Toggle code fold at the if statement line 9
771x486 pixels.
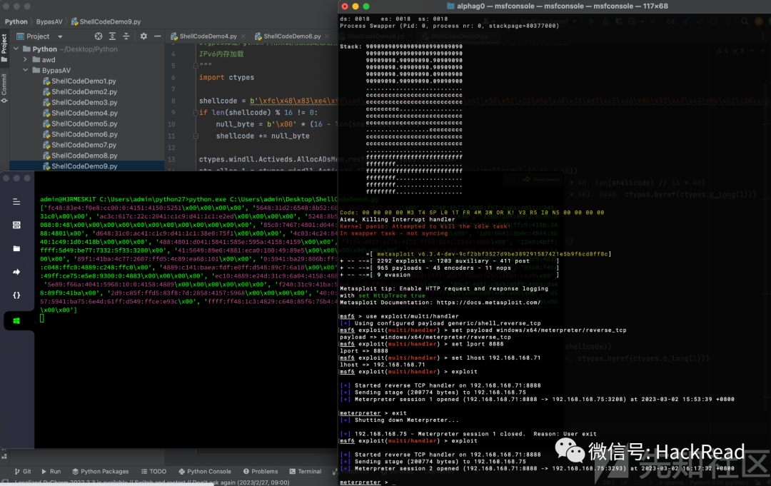(x=196, y=113)
